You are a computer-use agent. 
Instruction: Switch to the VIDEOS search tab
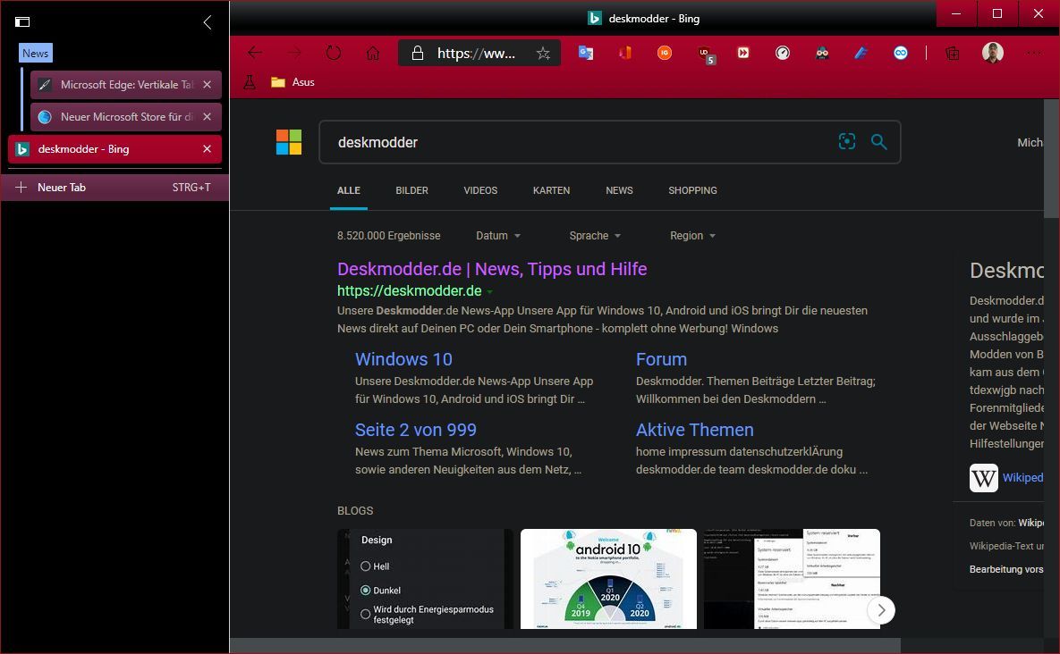coord(480,190)
